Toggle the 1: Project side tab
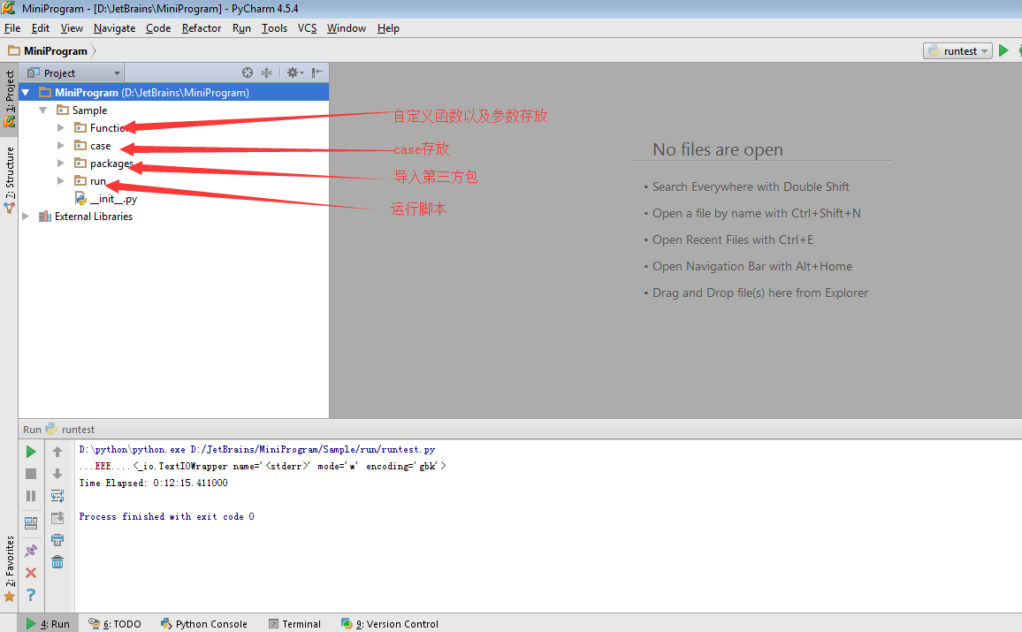 tap(9, 98)
